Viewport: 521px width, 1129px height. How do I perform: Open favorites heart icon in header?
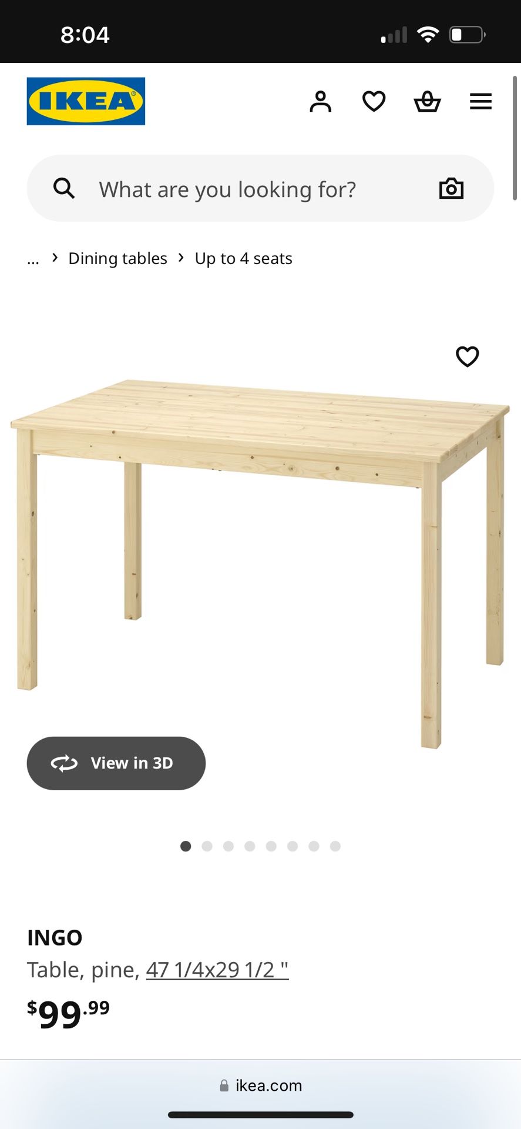point(374,101)
